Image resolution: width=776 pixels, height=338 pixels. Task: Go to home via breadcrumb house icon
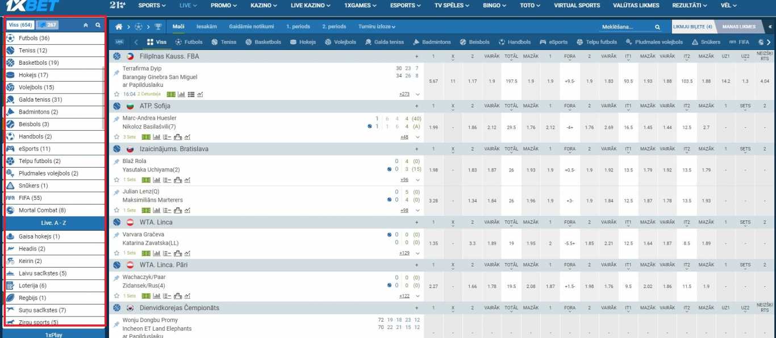[119, 27]
